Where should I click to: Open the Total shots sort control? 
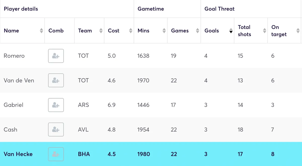tap(265, 30)
